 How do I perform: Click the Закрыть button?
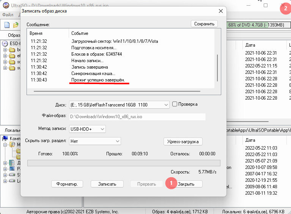pos(186,184)
